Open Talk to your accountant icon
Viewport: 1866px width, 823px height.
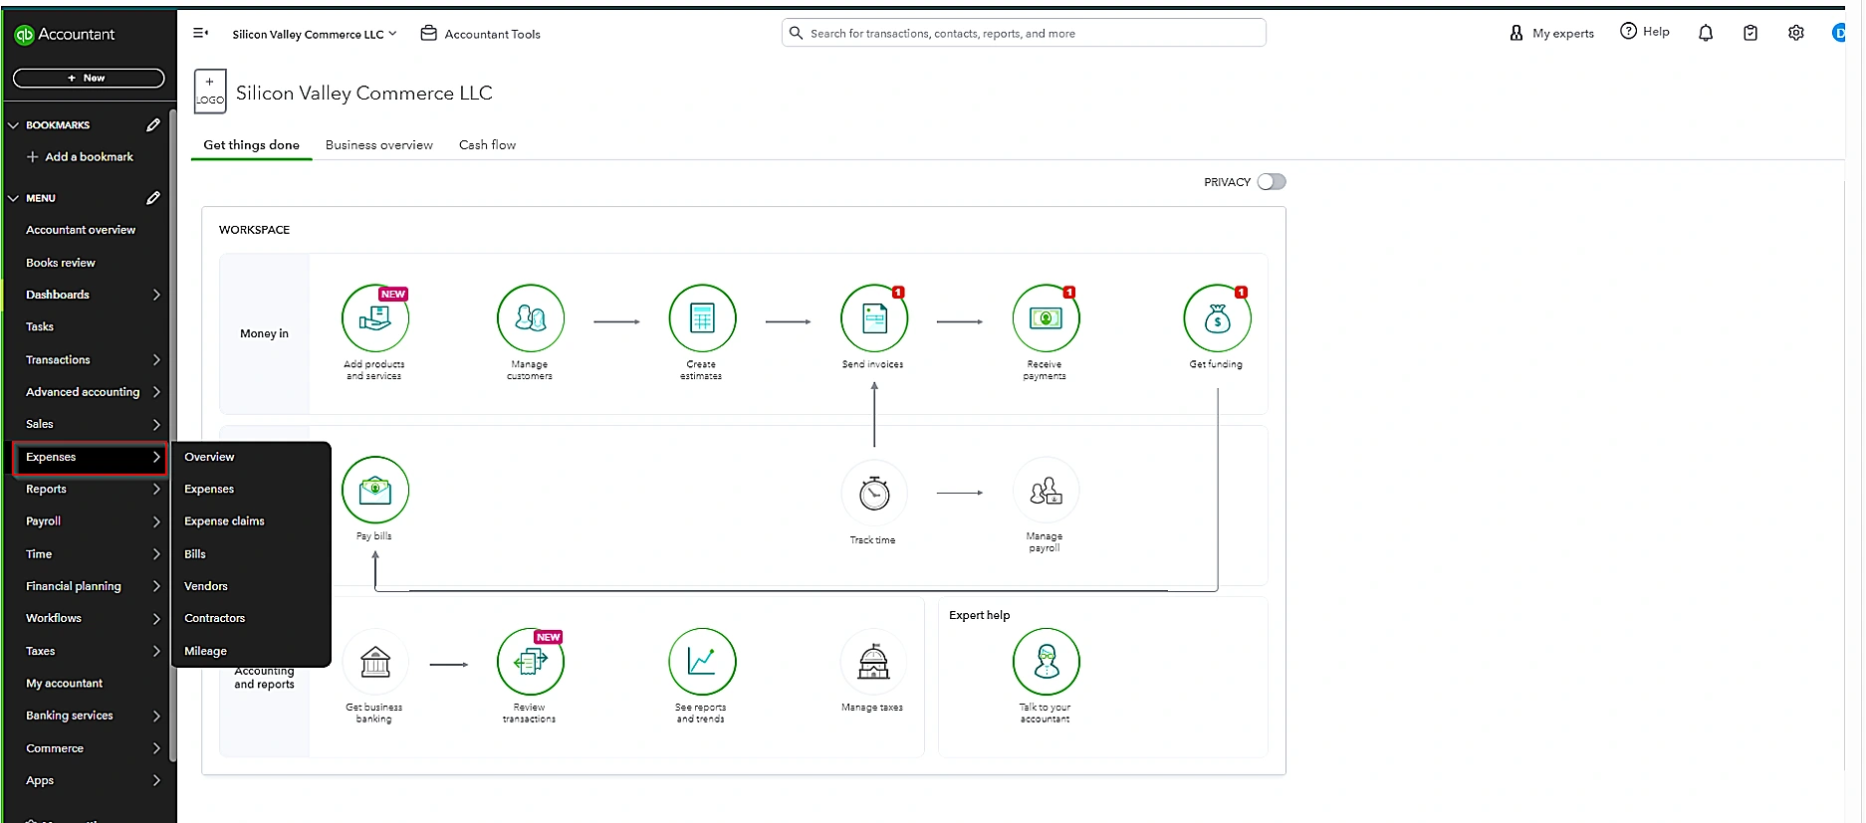pyautogui.click(x=1046, y=662)
